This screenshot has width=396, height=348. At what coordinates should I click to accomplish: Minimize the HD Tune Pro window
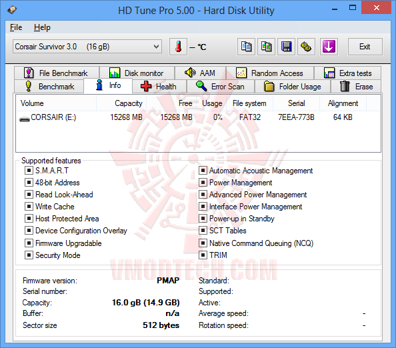click(x=335, y=9)
